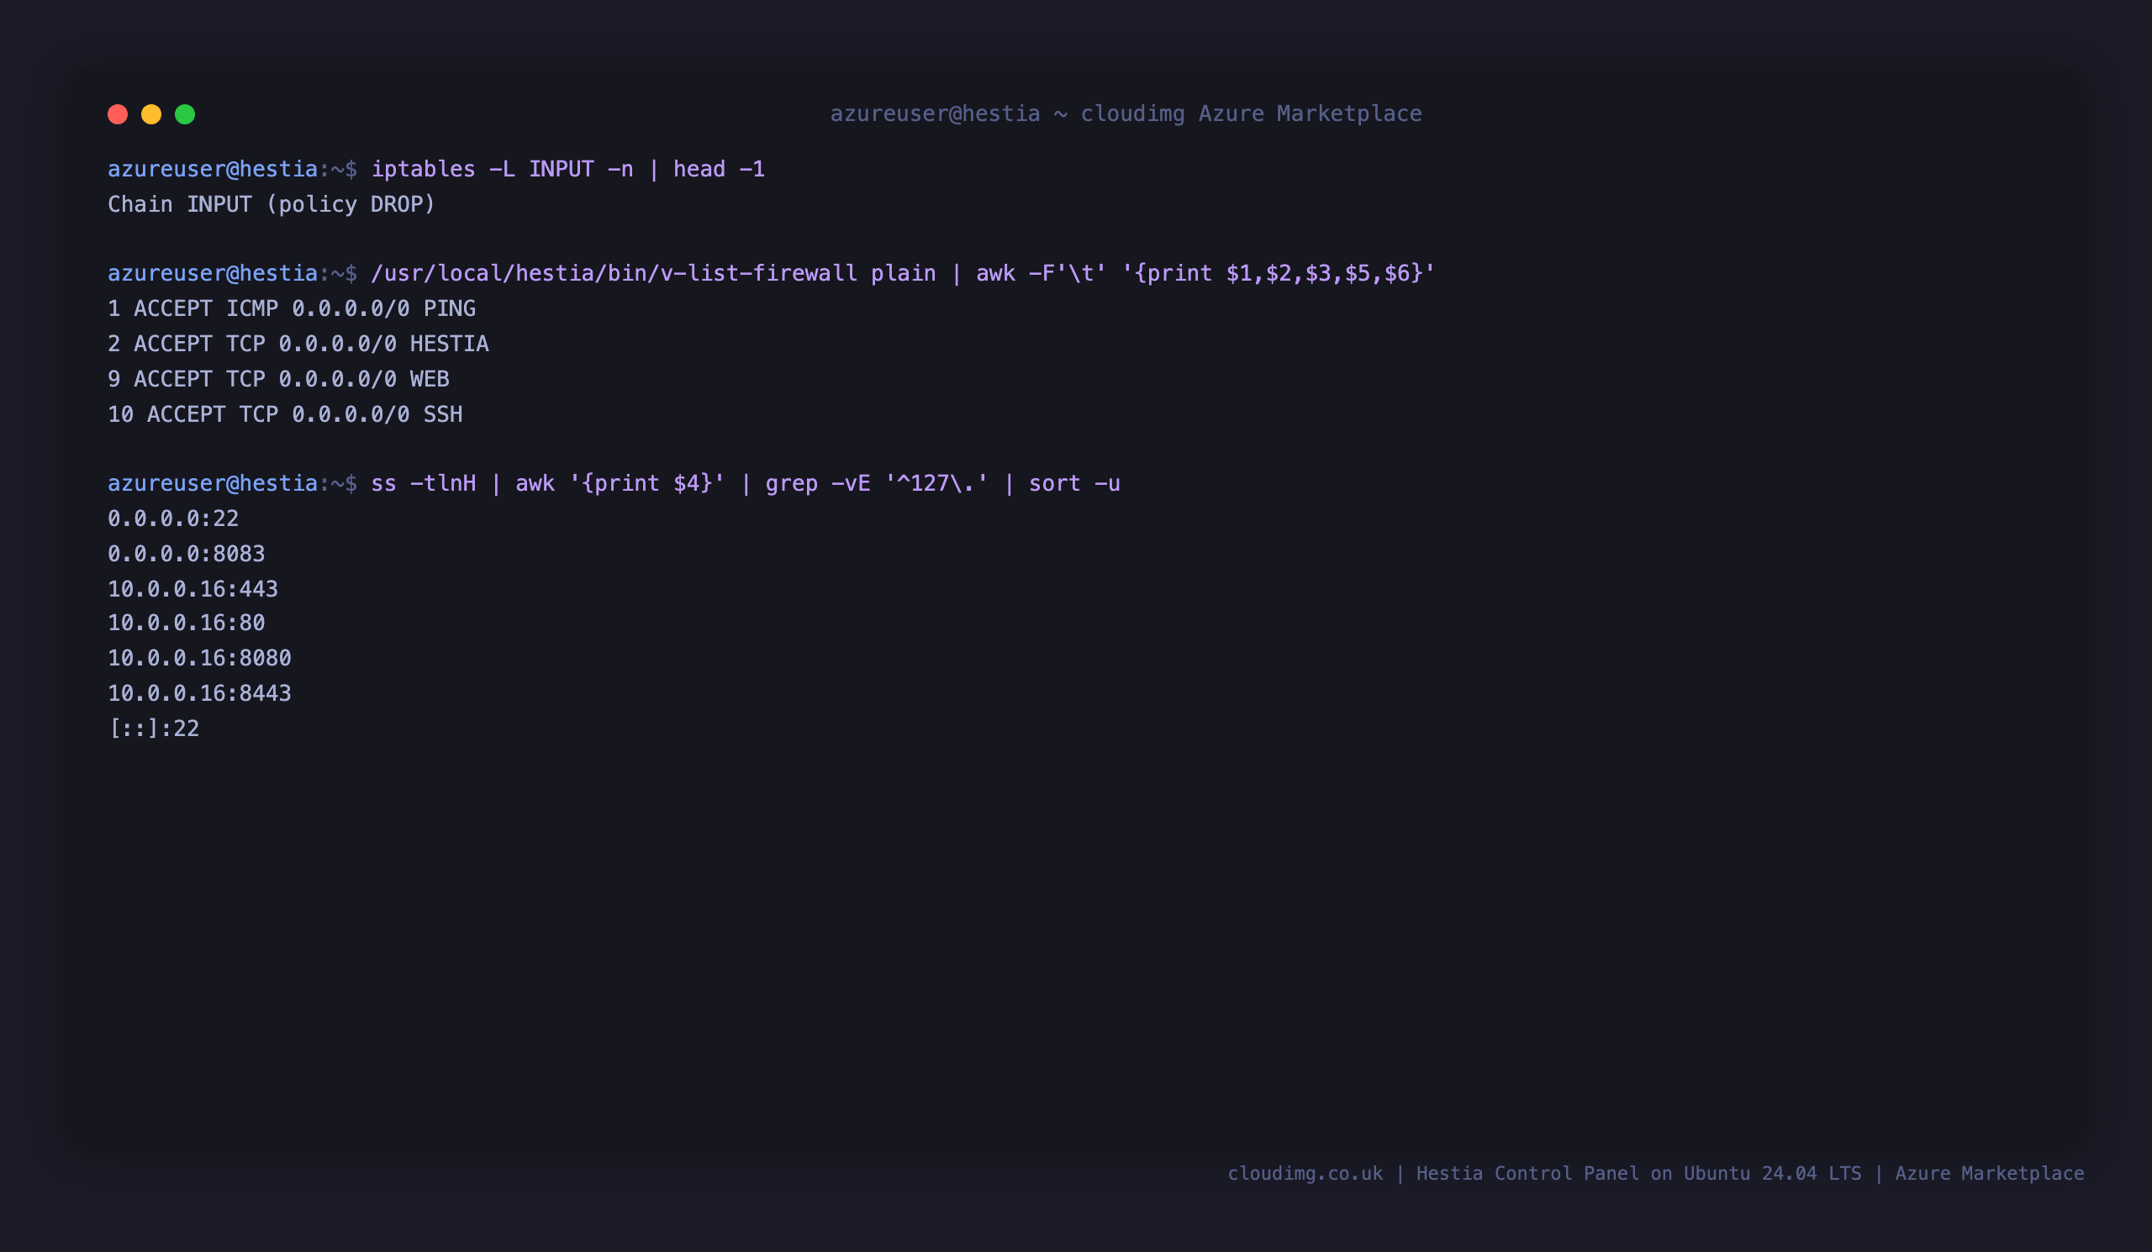Click the iptables -L INPUT command line
The height and width of the screenshot is (1252, 2152).
pyautogui.click(x=436, y=169)
